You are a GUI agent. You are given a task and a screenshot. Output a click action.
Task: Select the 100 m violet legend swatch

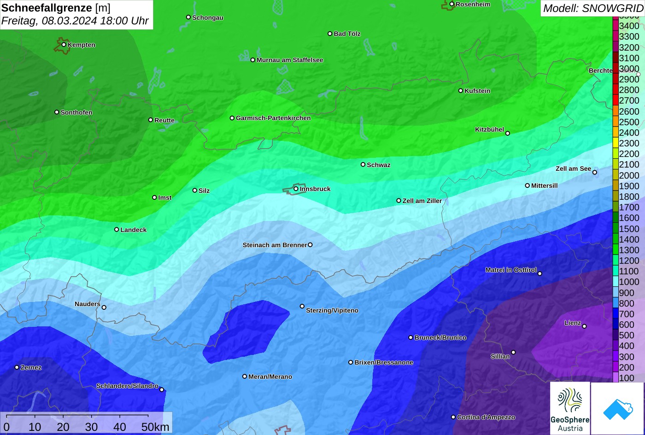pos(616,378)
